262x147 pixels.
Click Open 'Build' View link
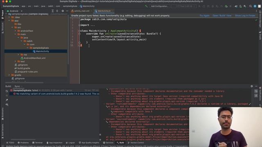point(222,16)
